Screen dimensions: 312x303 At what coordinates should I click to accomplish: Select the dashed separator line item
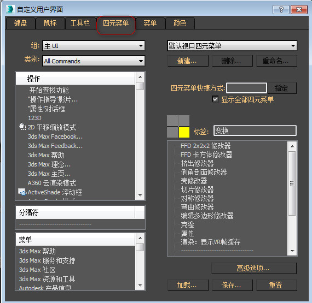[x=55, y=224]
